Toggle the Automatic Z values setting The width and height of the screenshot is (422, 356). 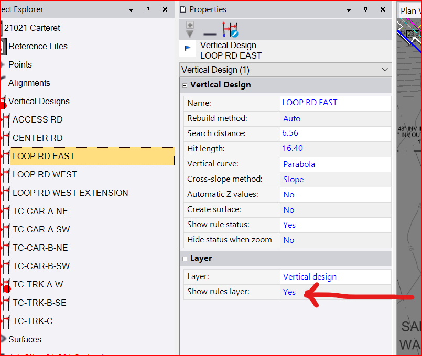289,194
